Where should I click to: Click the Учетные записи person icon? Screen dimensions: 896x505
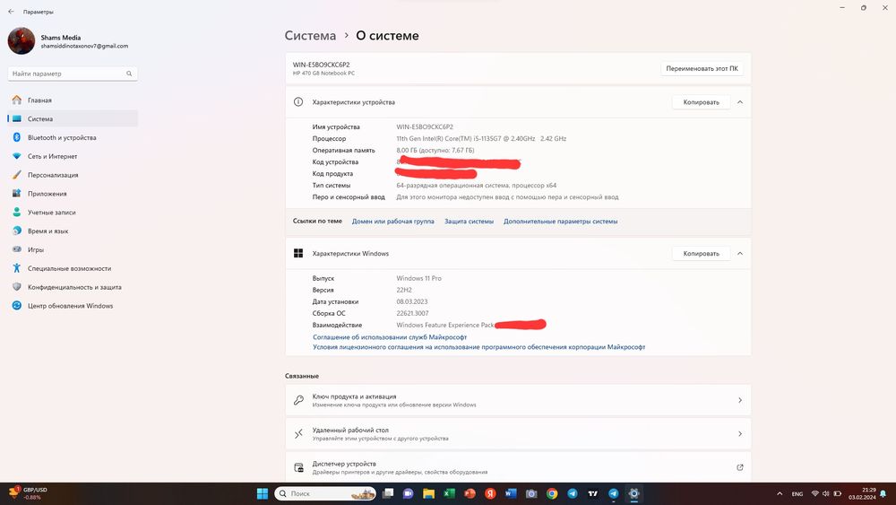click(x=16, y=213)
